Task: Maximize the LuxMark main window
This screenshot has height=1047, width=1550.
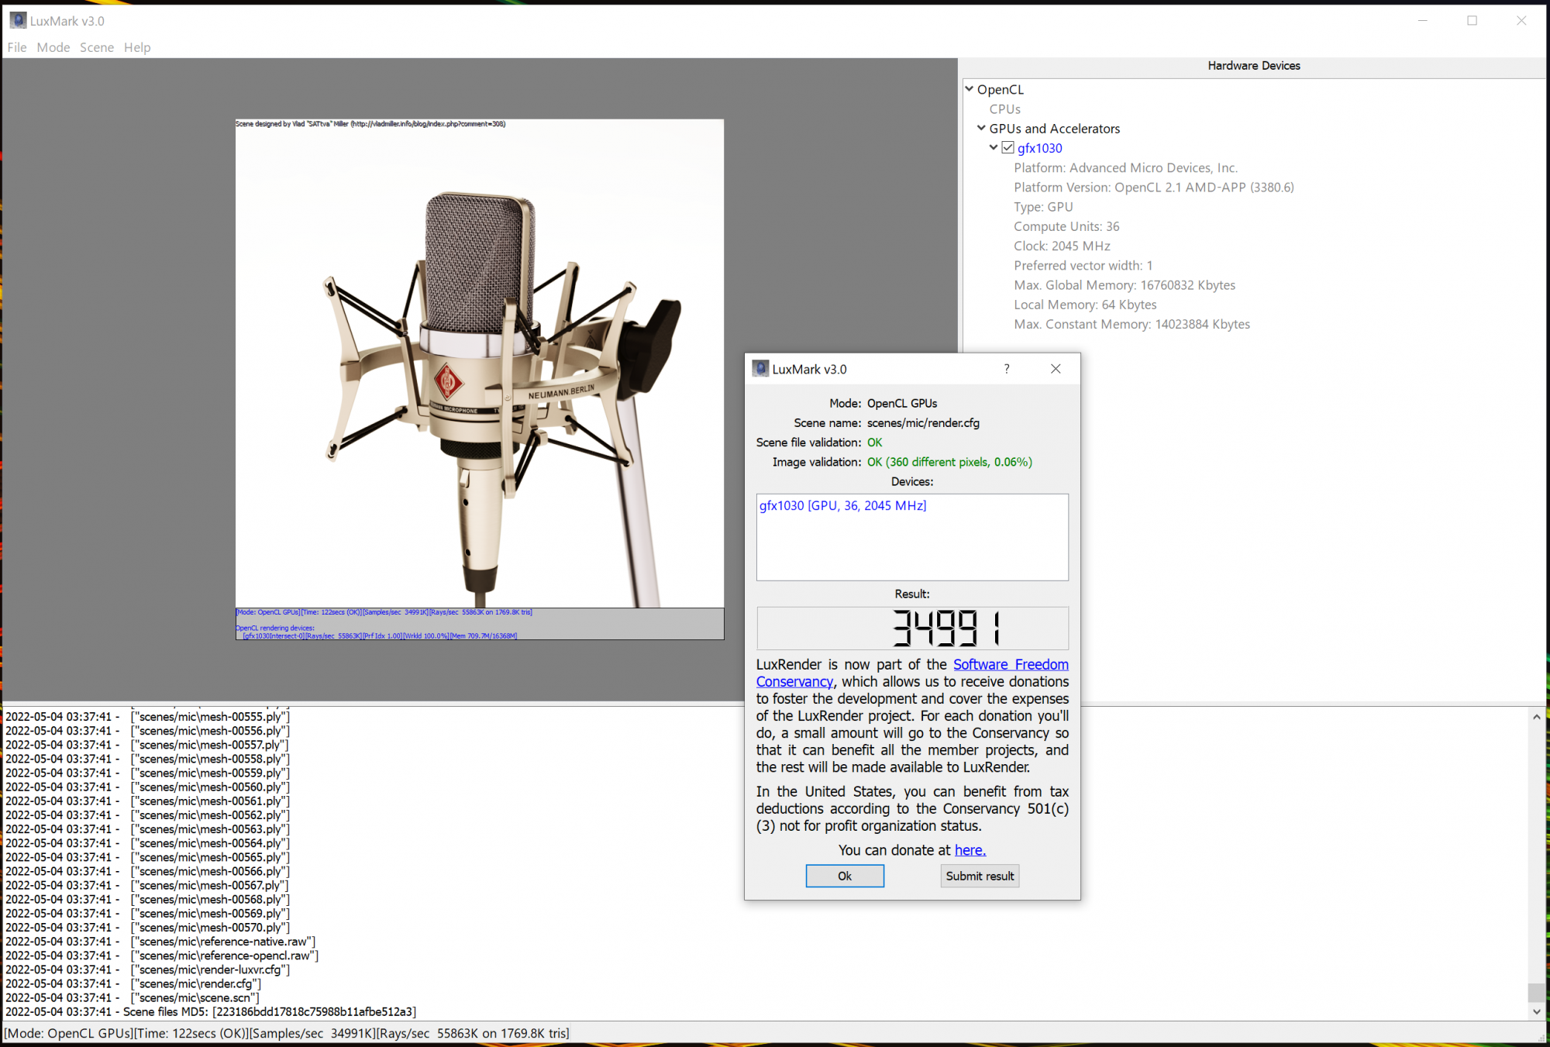Action: coord(1472,21)
